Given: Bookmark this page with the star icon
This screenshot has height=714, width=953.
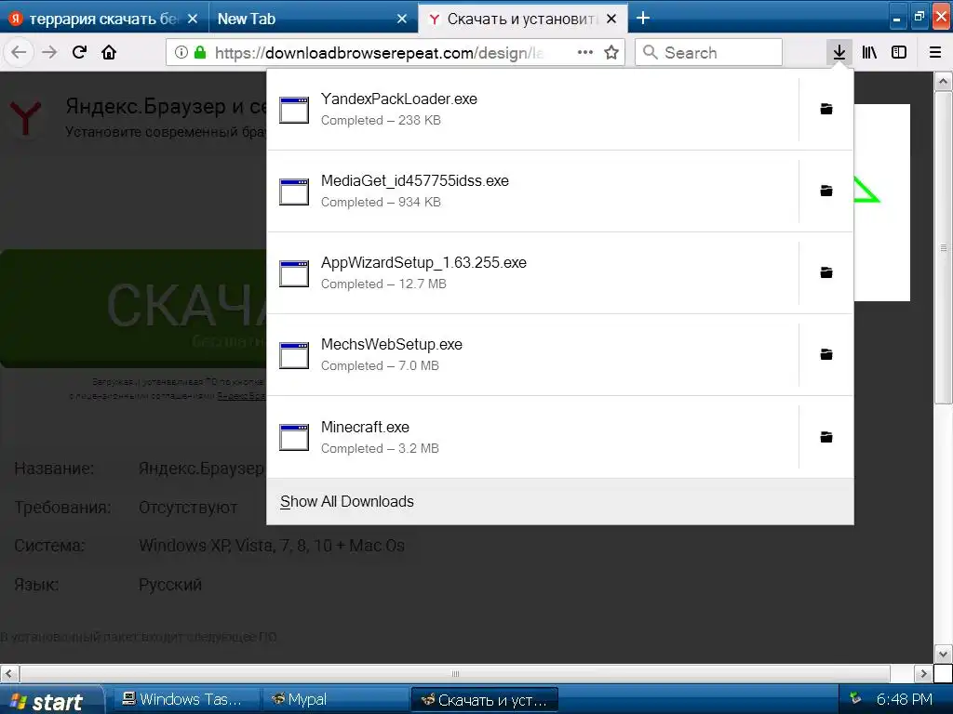Looking at the screenshot, I should [x=611, y=52].
